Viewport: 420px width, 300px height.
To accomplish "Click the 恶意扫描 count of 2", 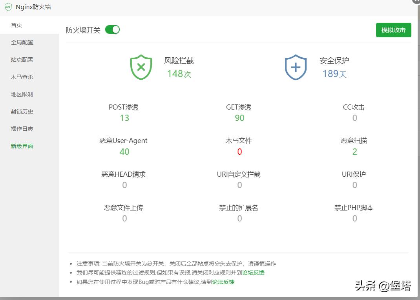I will click(x=354, y=152).
